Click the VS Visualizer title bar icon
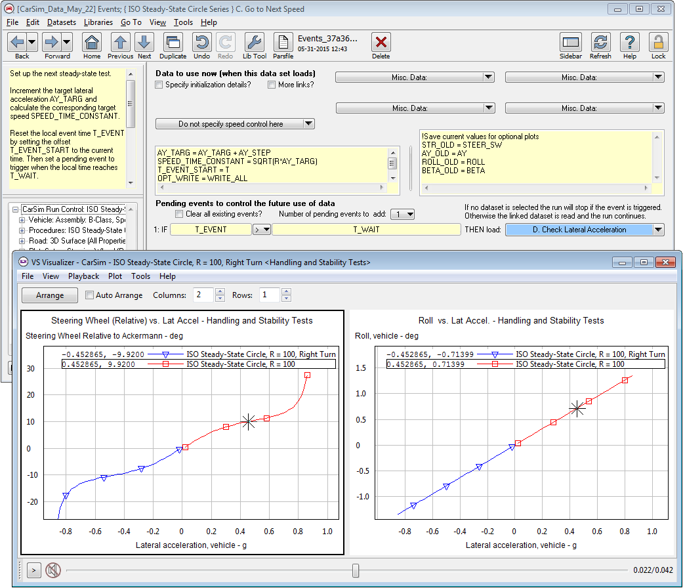This screenshot has height=588, width=683. [24, 262]
